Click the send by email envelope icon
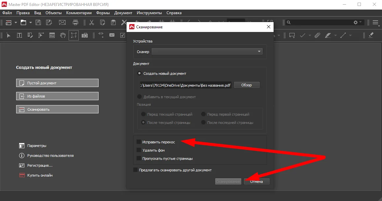Image resolution: width=382 pixels, height=201 pixels. pyautogui.click(x=62, y=22)
